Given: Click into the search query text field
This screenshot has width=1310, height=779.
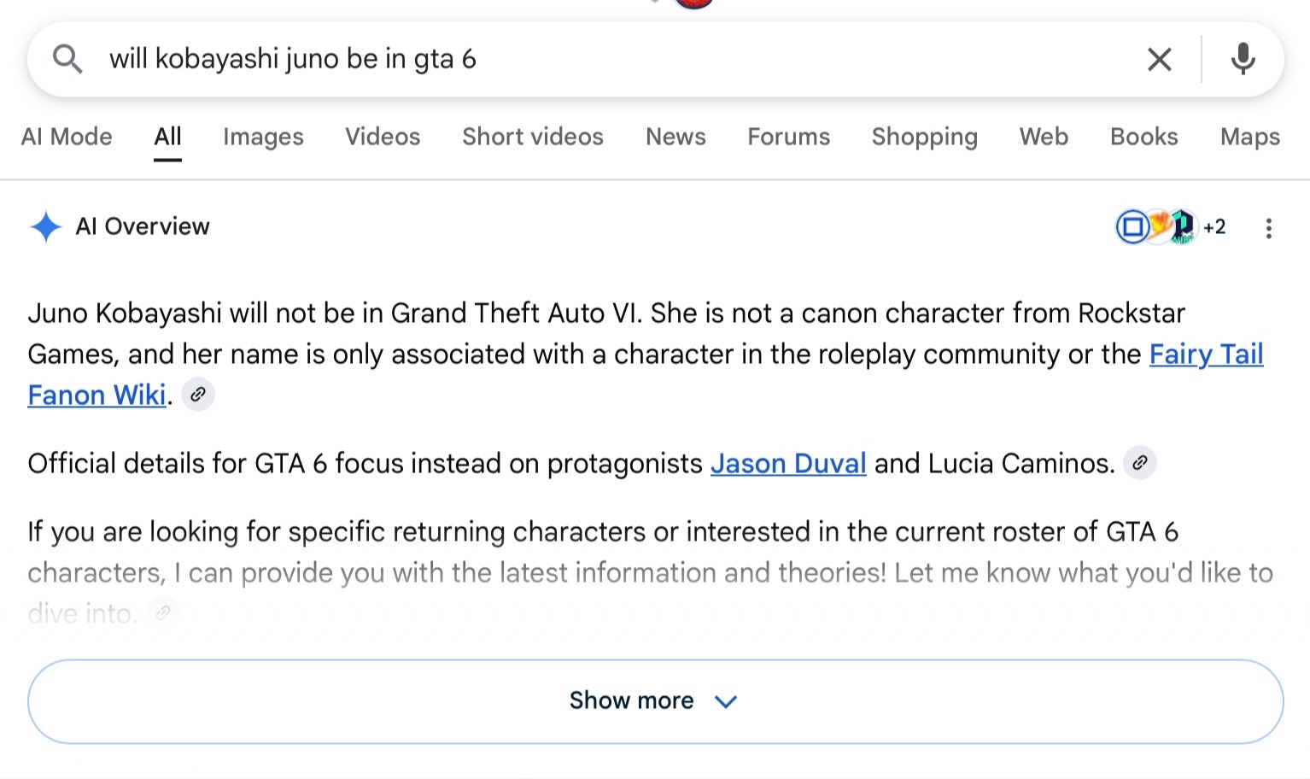Looking at the screenshot, I should coord(615,59).
